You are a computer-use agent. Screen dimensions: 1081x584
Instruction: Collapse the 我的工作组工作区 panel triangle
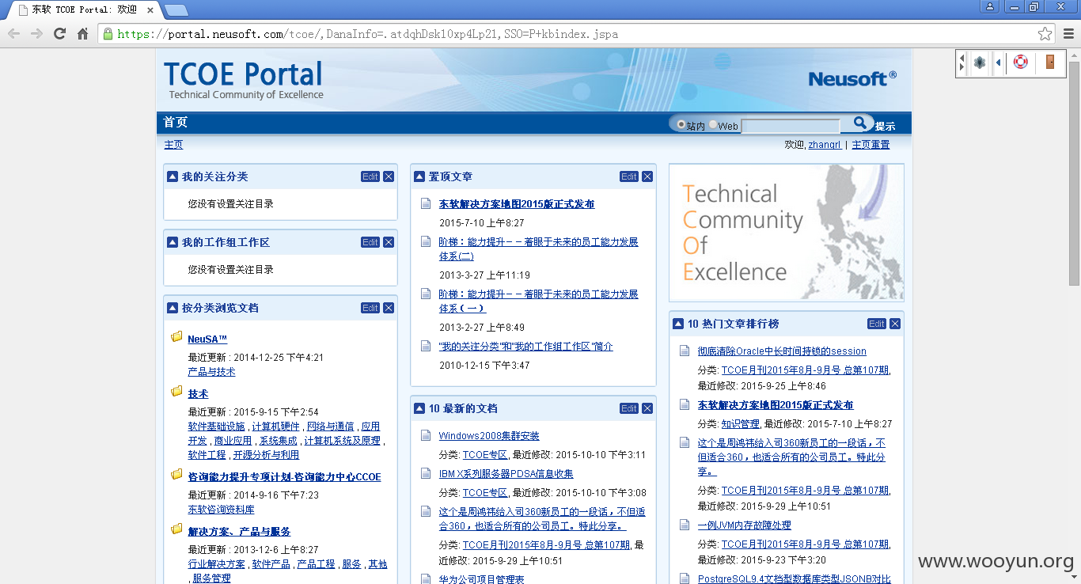(173, 242)
